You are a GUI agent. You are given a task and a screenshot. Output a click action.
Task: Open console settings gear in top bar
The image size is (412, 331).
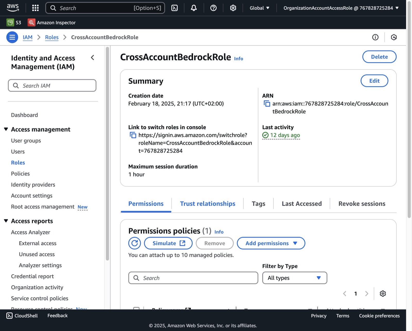tap(233, 8)
